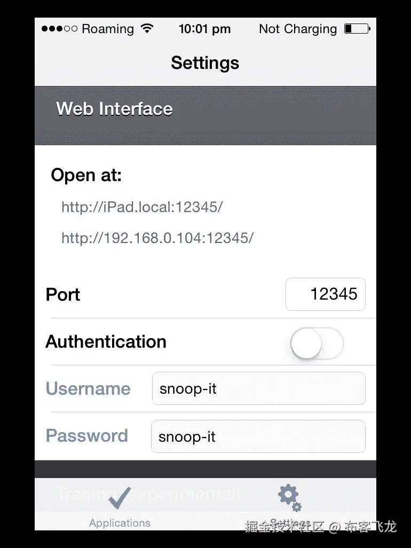
Task: Click the Username input field
Action: [x=258, y=388]
